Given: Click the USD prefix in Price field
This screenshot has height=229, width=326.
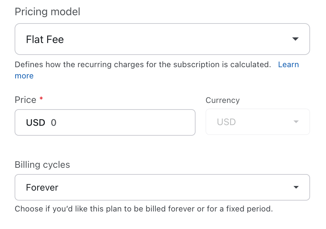Looking at the screenshot, I should click(x=36, y=123).
